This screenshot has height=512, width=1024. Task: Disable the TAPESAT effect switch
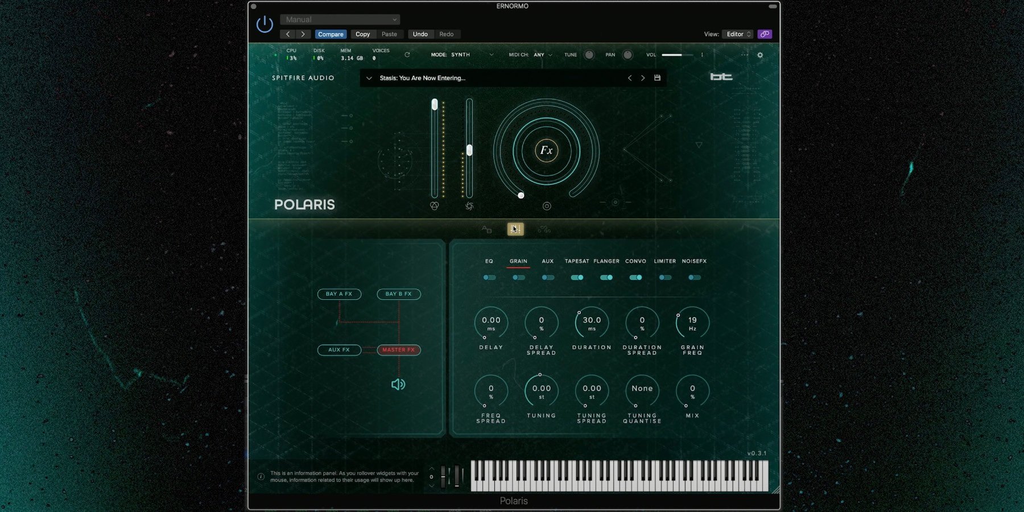tap(577, 278)
